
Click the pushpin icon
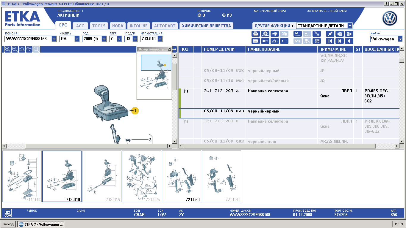click(330, 34)
